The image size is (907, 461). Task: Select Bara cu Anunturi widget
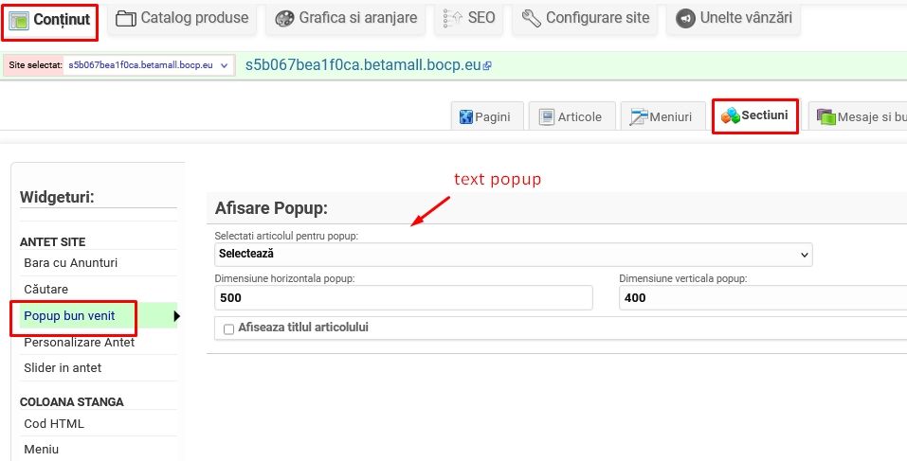pos(70,262)
